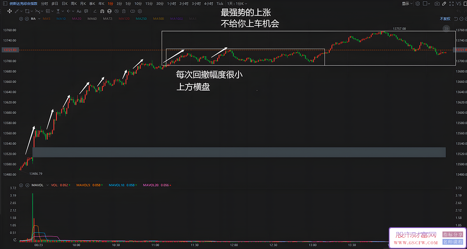The height and width of the screenshot is (249, 467).
Task: Open the trend line tool dropdown arrow
Action: (x=21, y=11)
